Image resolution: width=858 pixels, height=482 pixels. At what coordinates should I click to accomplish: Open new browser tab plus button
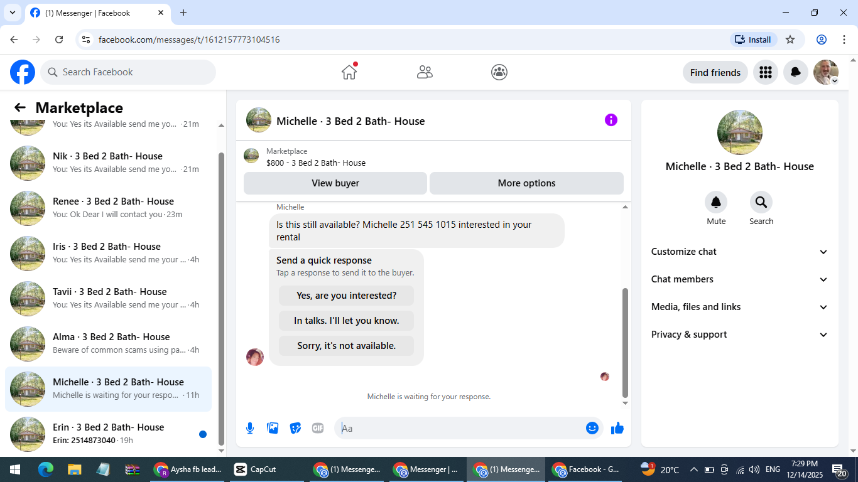coord(183,13)
